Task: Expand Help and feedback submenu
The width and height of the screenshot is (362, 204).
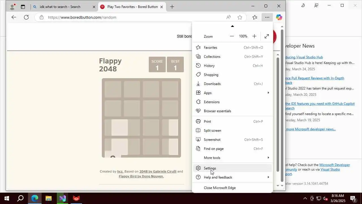Action: pyautogui.click(x=232, y=177)
